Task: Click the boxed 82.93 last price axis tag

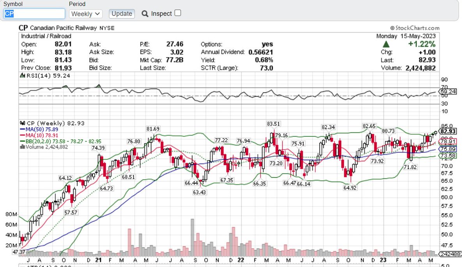Action: [448, 131]
